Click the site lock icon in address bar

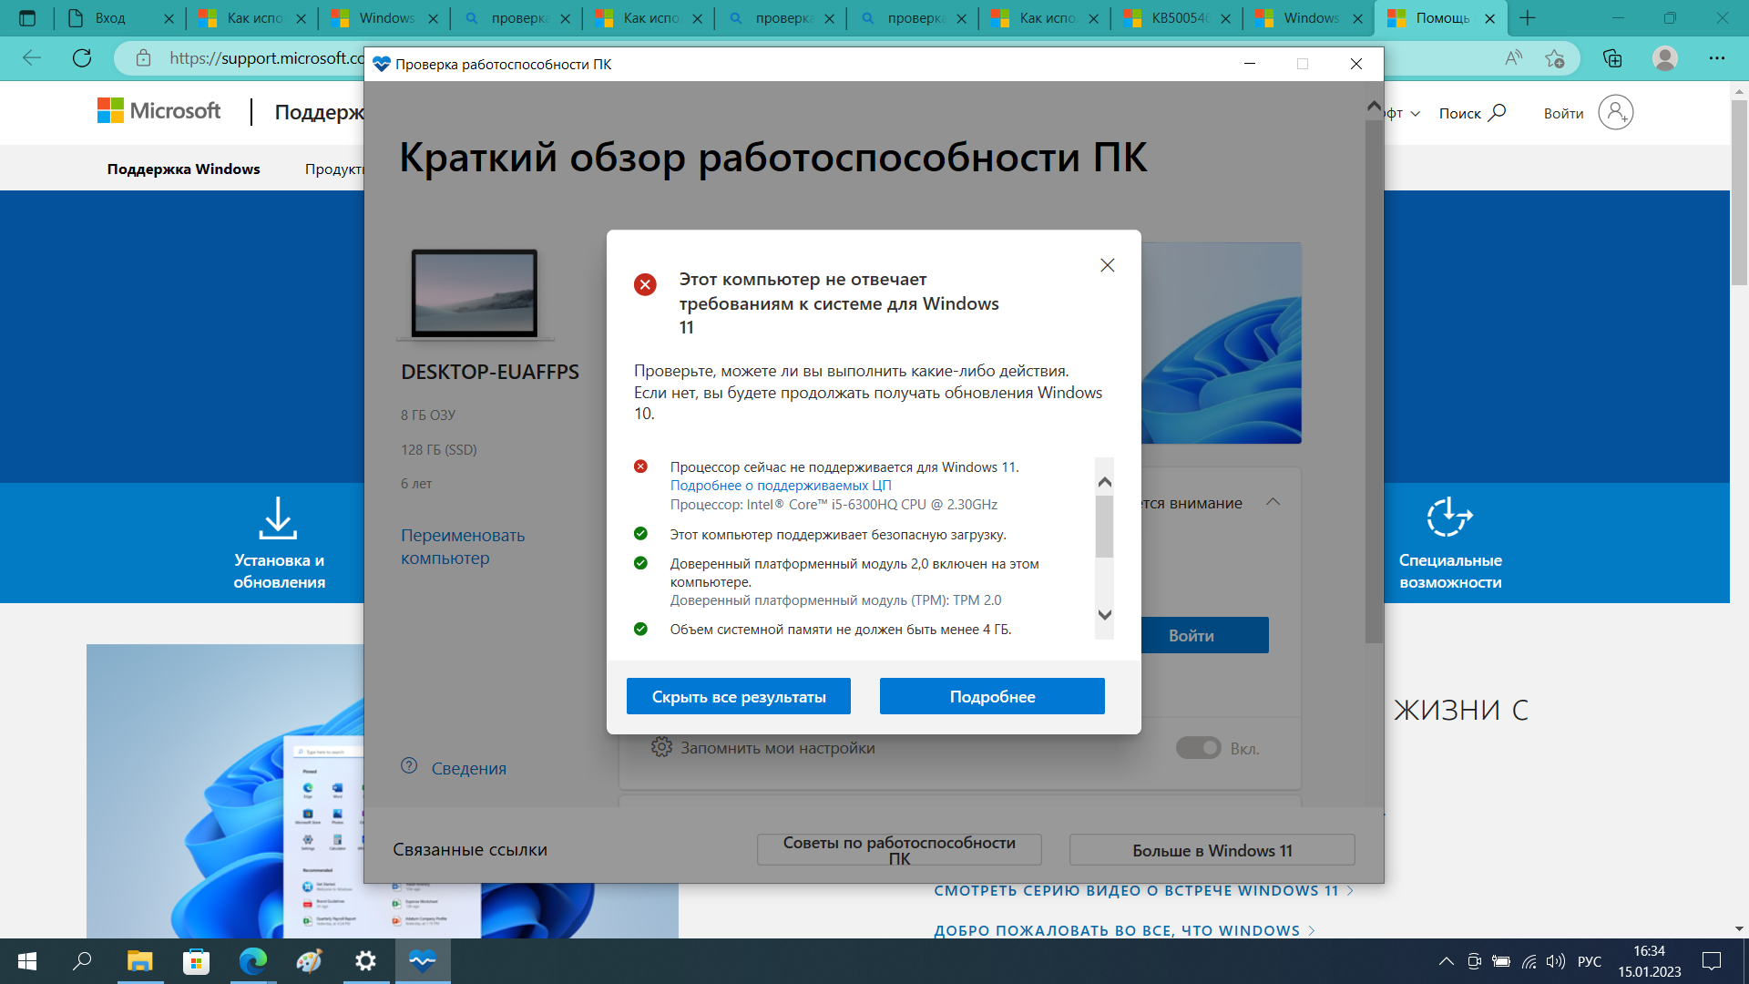[143, 58]
